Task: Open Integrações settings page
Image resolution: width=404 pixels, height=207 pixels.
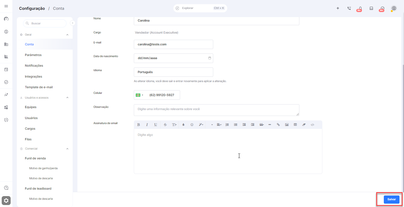Action: 33,76
